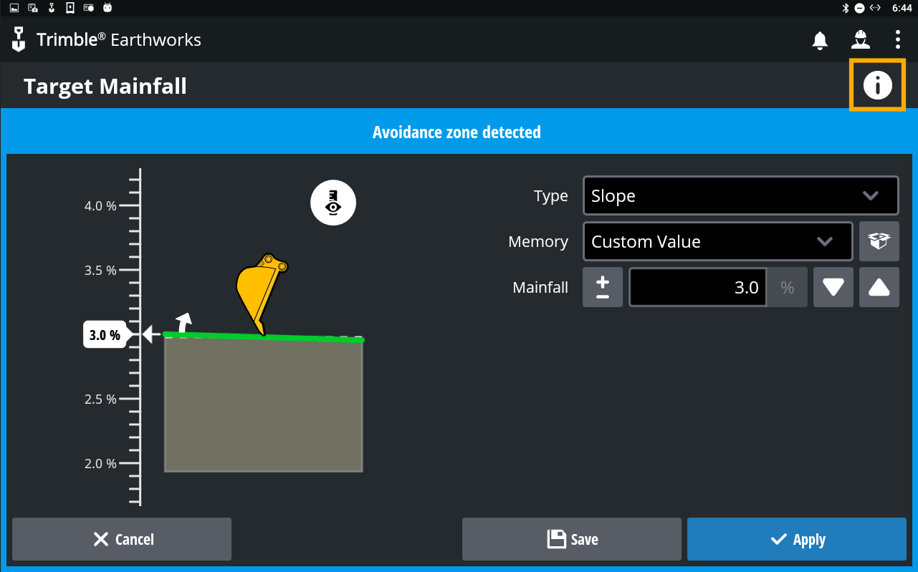Decrease Mainfall with down arrow
Screen dimensions: 918x572
pyautogui.click(x=833, y=287)
